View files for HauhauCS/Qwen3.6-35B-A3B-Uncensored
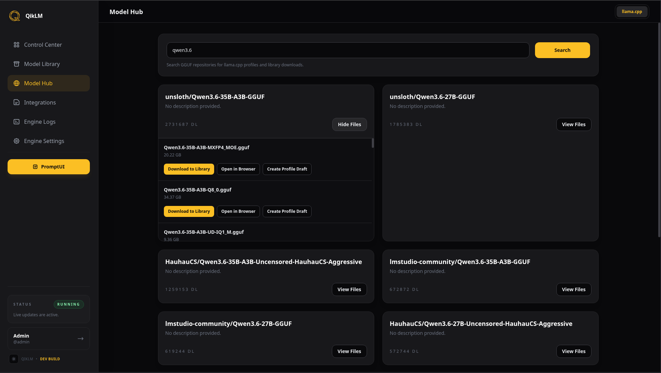The image size is (661, 373). coord(349,289)
